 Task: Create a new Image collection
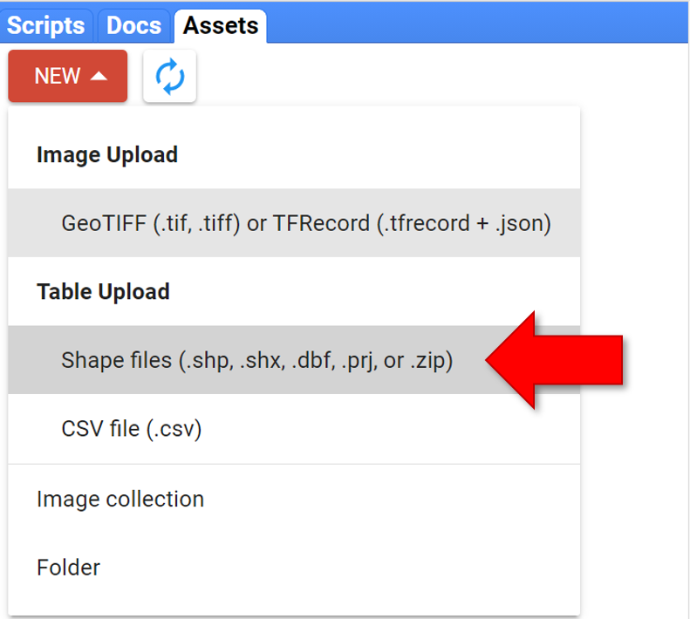pos(120,499)
